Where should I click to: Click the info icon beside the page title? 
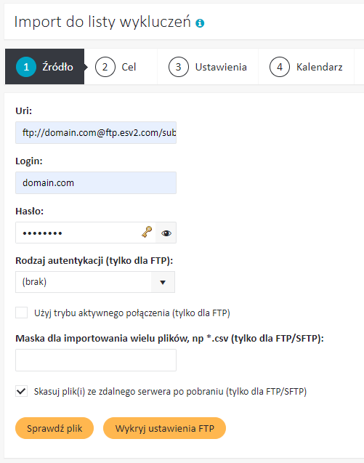200,23
